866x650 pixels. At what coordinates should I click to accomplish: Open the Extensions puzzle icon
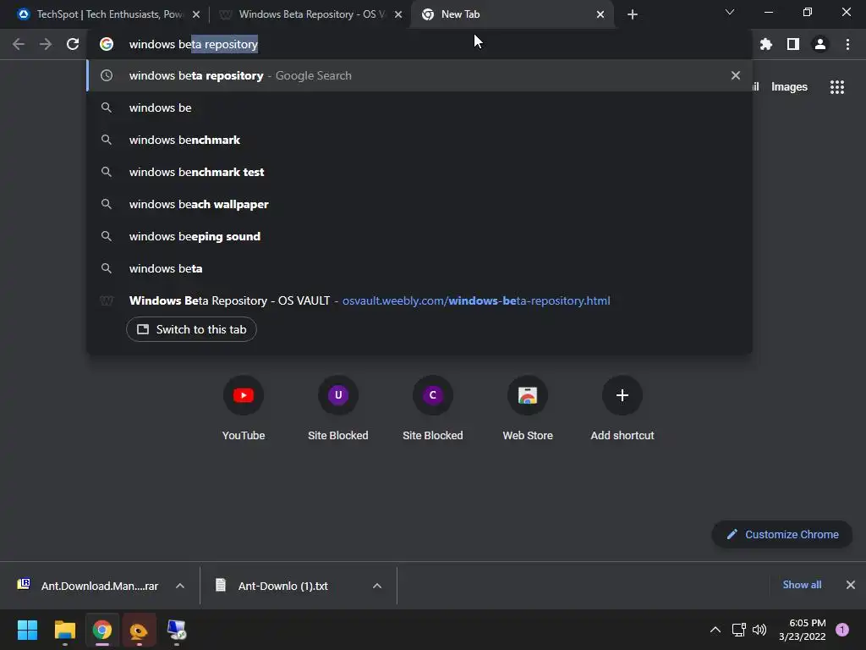coord(766,44)
